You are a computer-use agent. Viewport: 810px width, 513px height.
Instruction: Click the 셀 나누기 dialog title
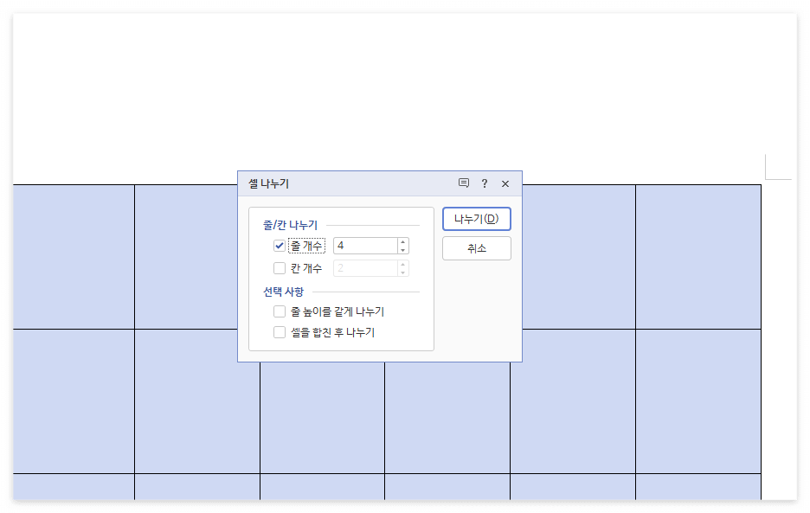coord(268,184)
